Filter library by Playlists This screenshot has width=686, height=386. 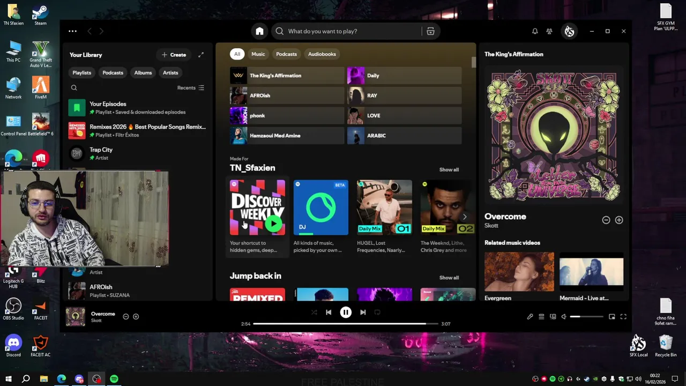(82, 73)
